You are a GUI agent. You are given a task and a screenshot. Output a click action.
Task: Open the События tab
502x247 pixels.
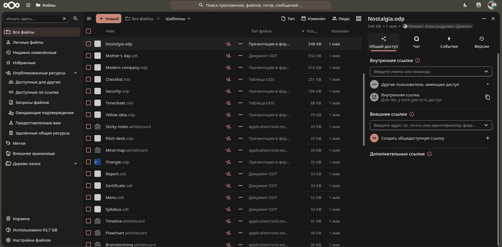pos(449,42)
